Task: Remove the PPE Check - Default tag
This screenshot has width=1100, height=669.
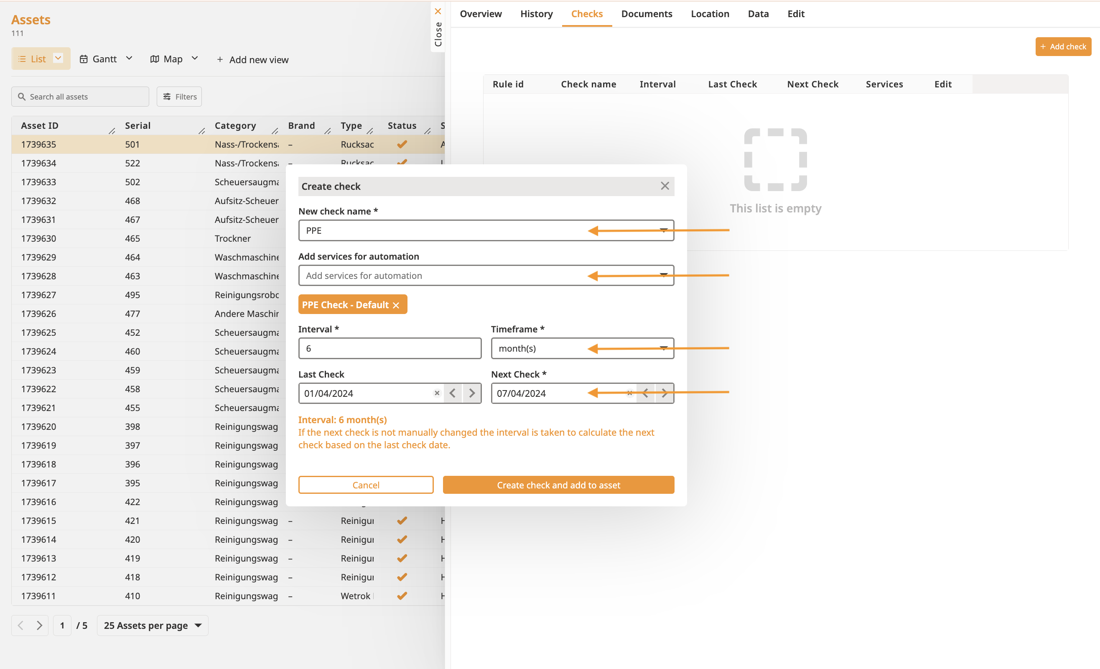Action: click(396, 306)
